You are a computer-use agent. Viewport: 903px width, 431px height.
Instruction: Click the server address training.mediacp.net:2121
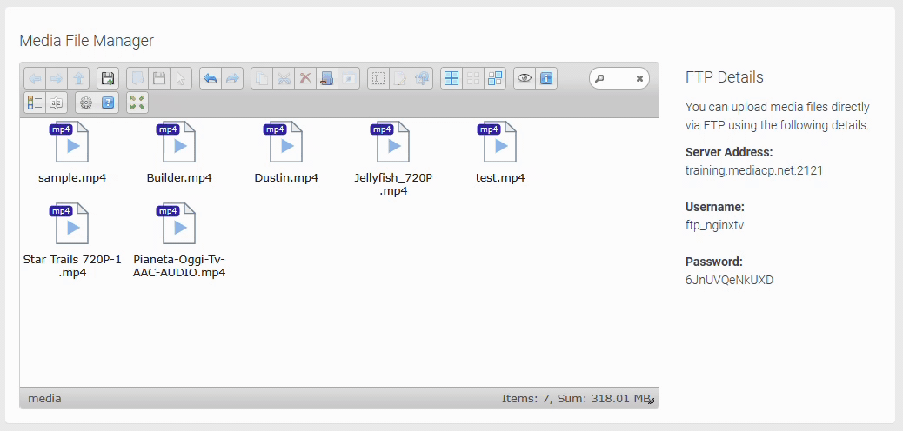coord(754,170)
